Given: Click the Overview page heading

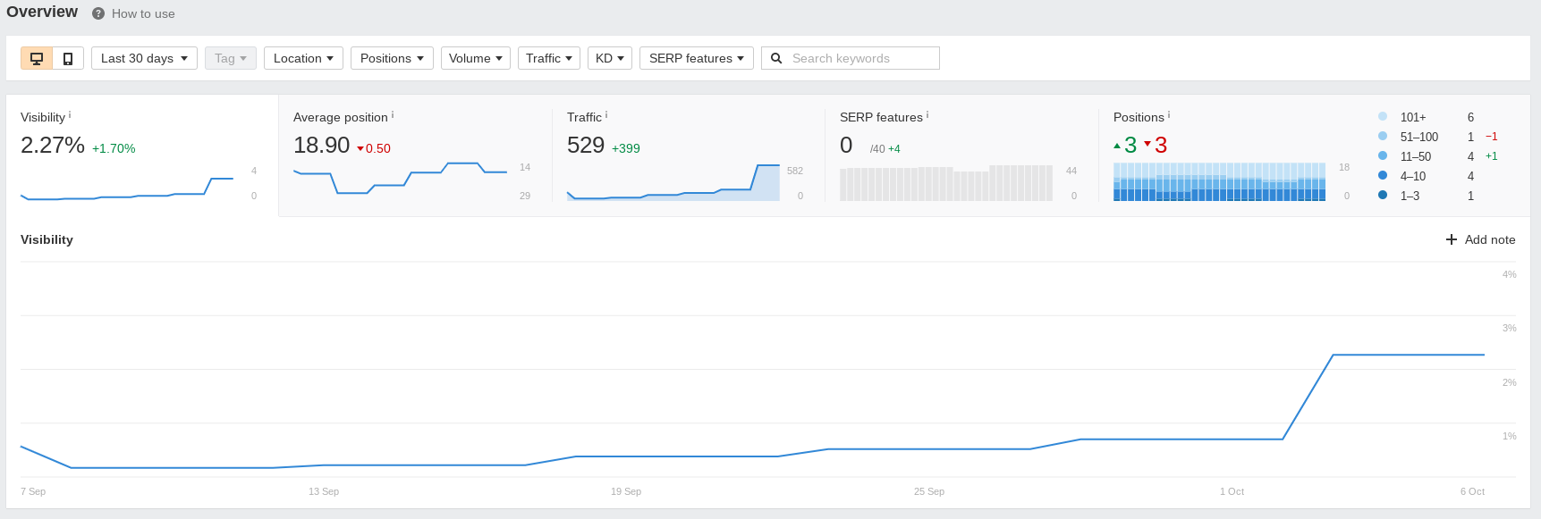Looking at the screenshot, I should tap(42, 12).
